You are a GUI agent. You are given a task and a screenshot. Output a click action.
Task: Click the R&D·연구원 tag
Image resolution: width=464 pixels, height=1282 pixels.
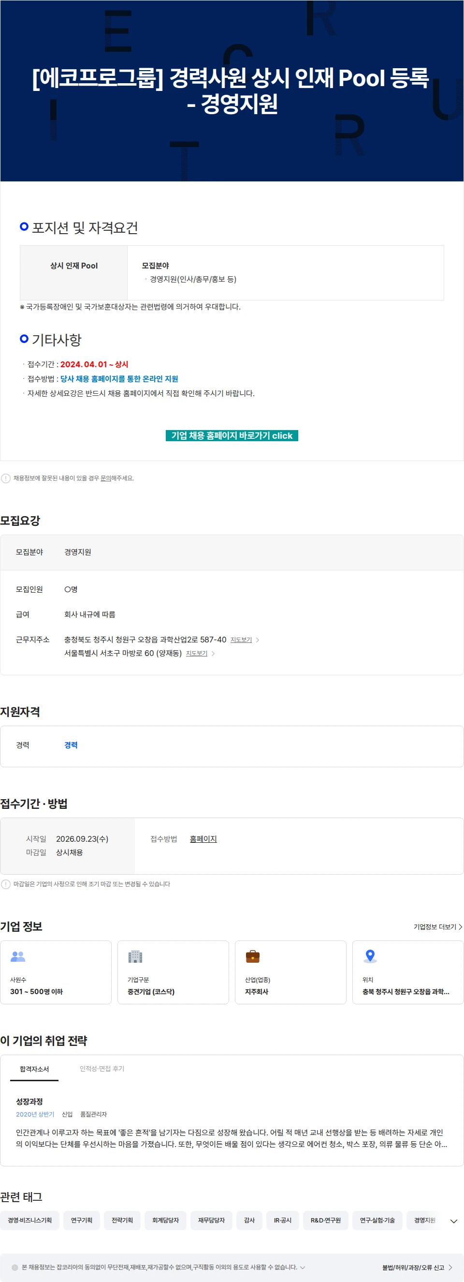pos(326,1220)
